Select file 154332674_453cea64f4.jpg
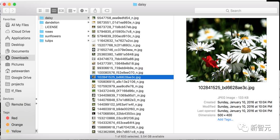The image size is (280, 140). (132, 123)
